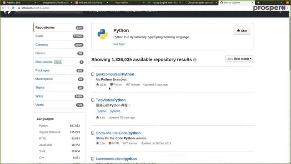291x164 pixels.
Task: Click star icon showing 2.8k stars
Action: pos(97,143)
